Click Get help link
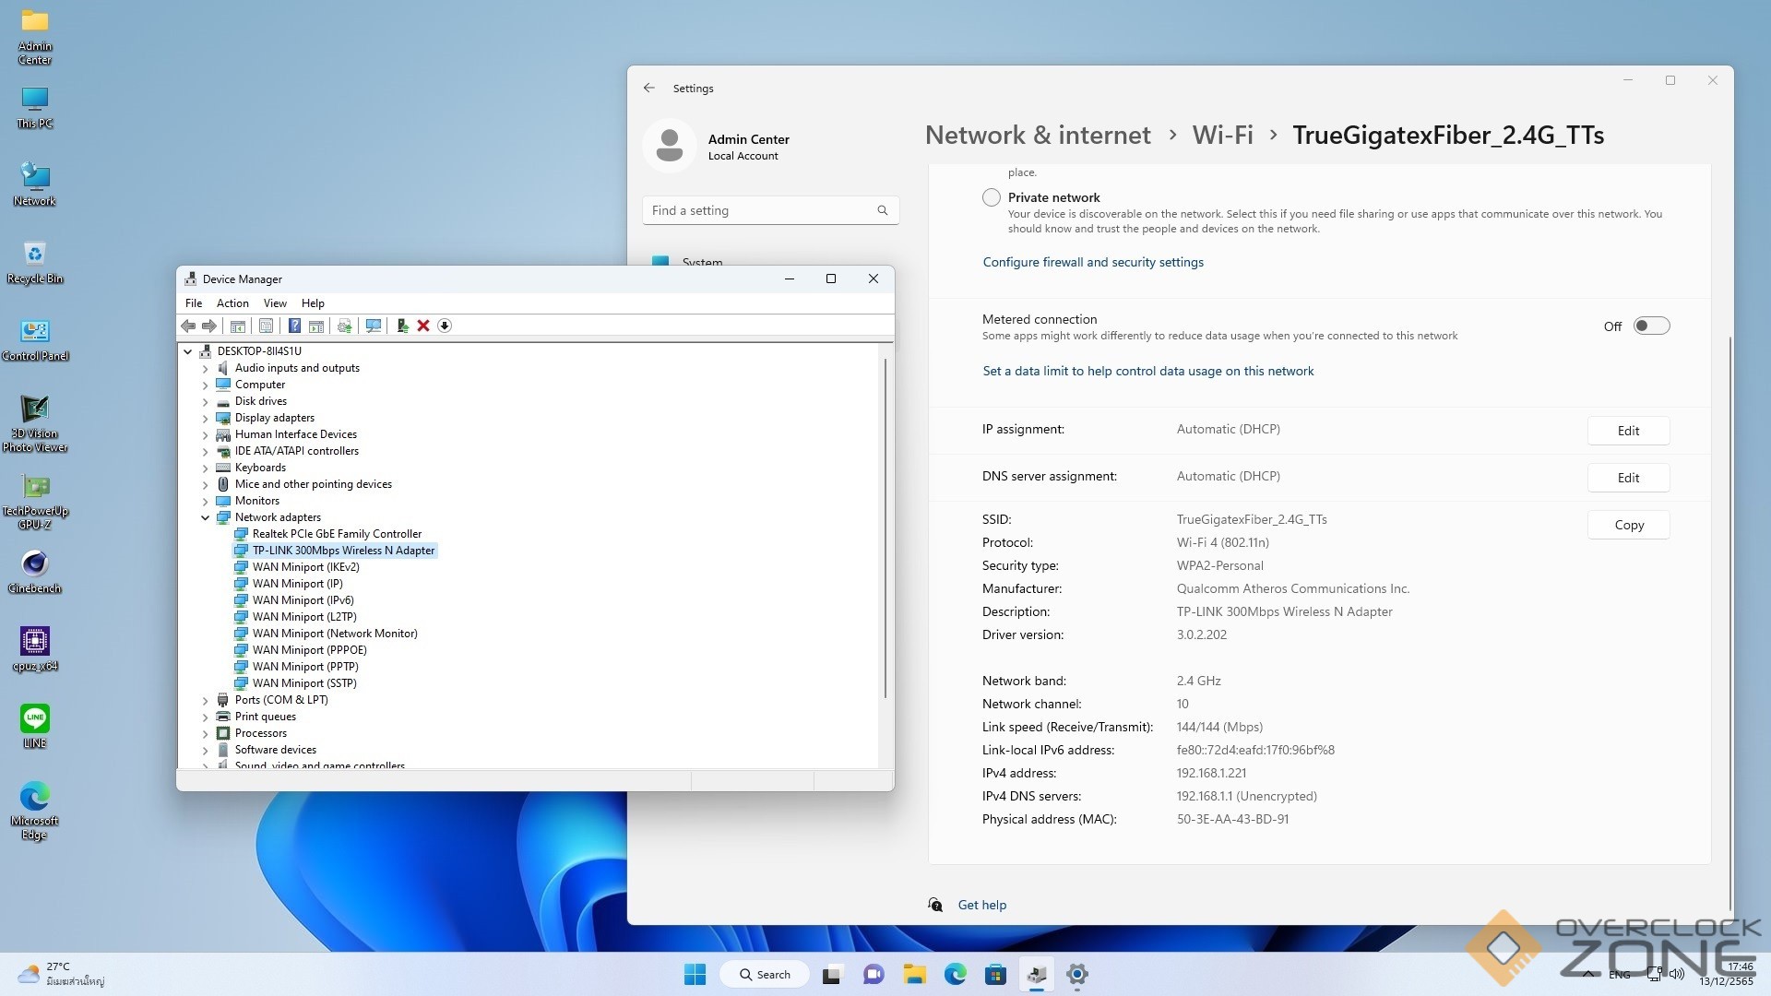1771x996 pixels. [x=981, y=905]
